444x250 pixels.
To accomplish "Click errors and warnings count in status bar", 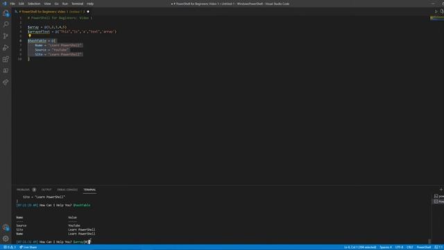I will [x=9, y=247].
